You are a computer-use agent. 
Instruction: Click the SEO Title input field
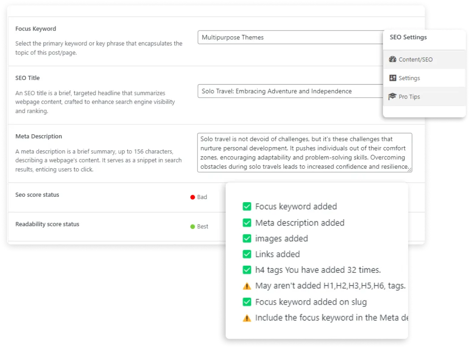click(289, 91)
